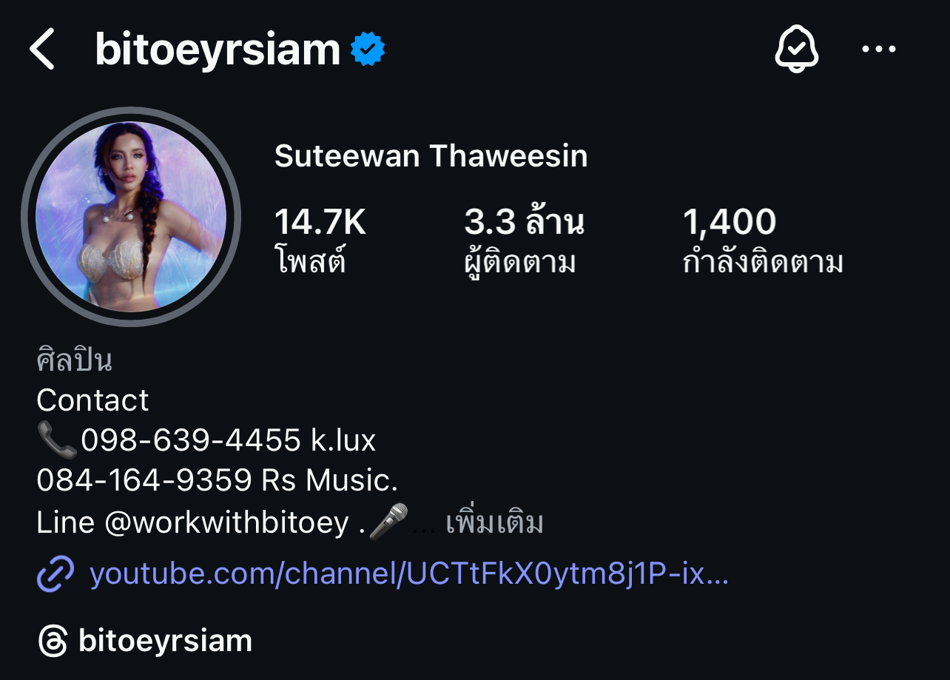
Task: Click the microphone emoji in bio
Action: 389,522
